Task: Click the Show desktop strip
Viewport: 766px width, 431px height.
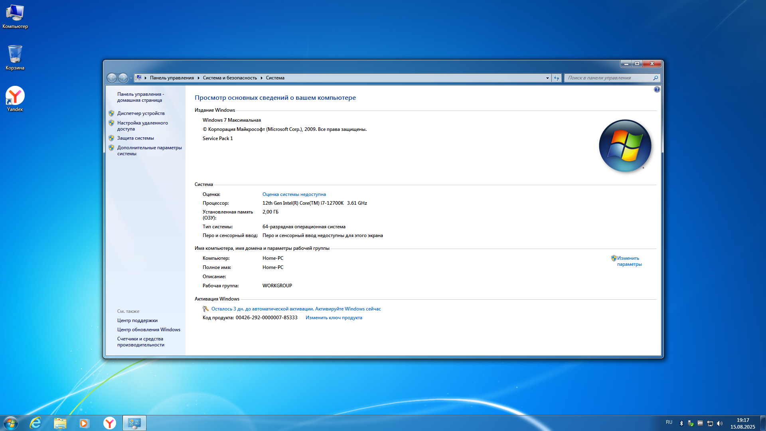Action: point(763,423)
